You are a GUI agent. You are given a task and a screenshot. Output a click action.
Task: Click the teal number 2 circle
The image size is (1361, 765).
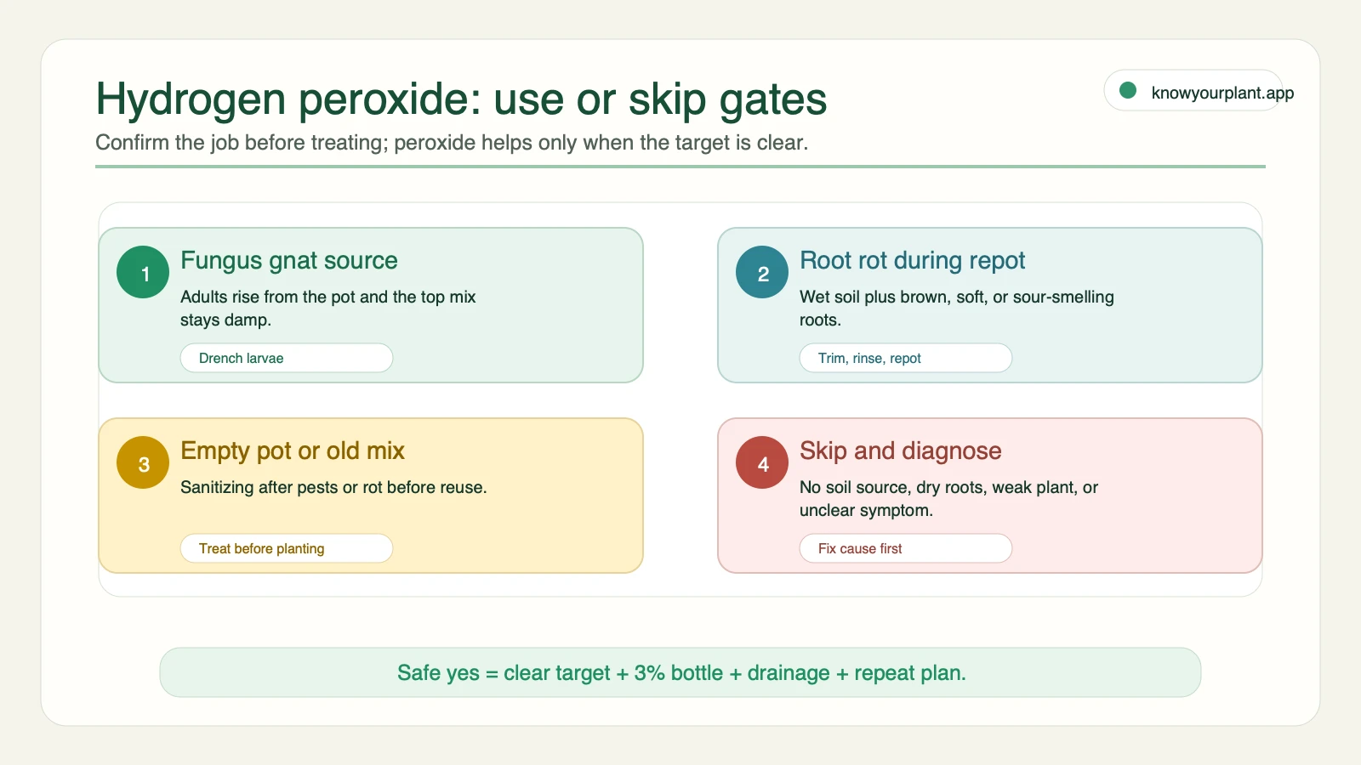coord(762,272)
